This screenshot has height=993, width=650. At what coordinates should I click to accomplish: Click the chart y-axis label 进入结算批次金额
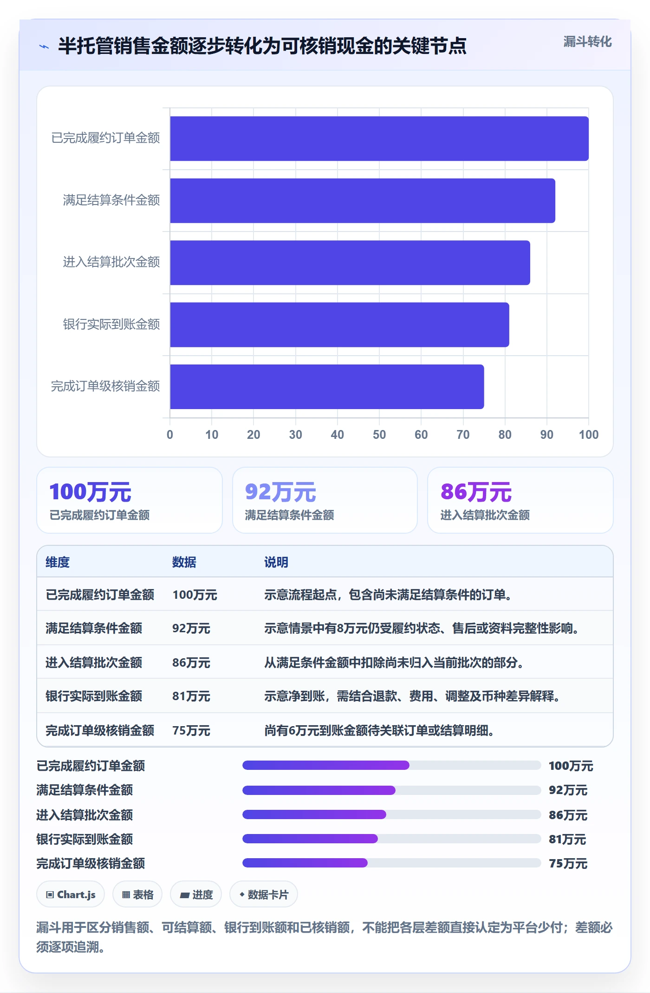click(111, 262)
